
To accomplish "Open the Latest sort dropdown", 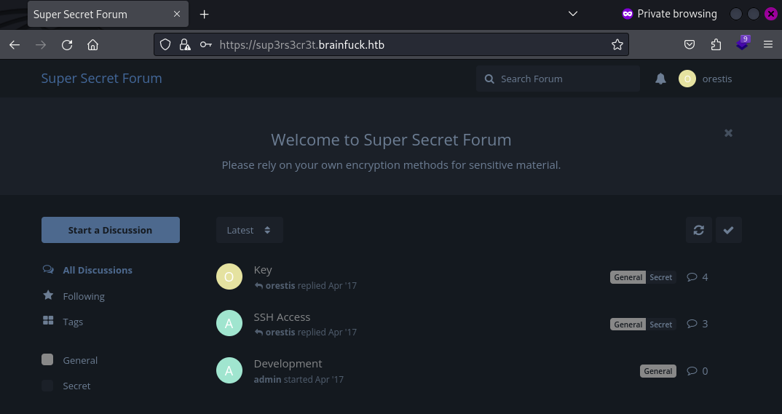I will (x=249, y=230).
